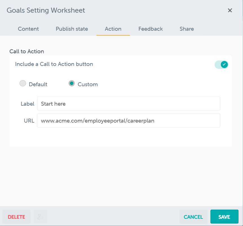
Task: Select the Custom radio option
Action: tap(72, 83)
